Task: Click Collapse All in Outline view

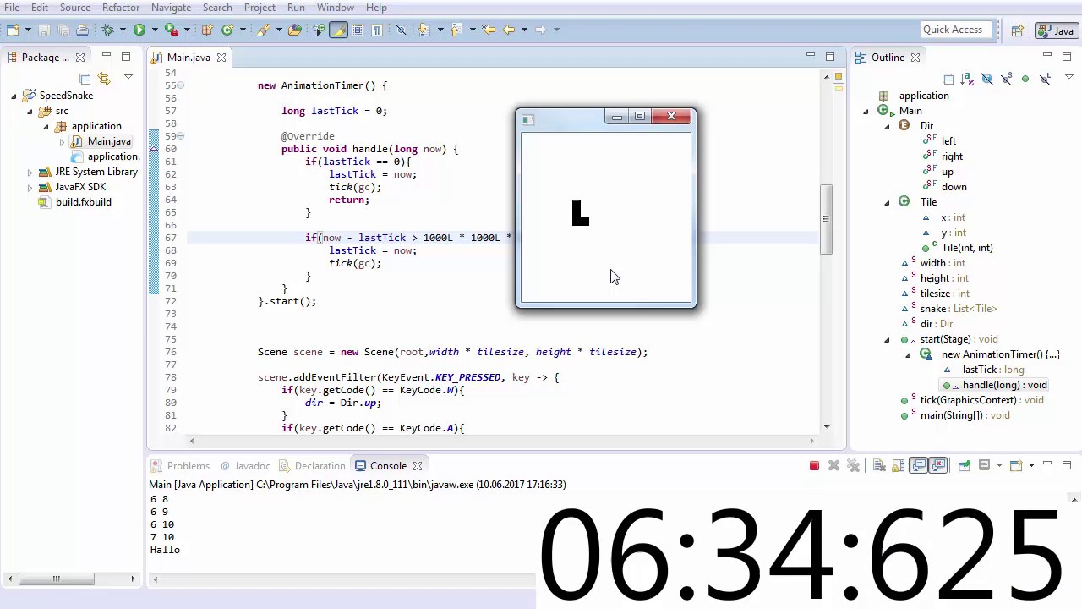Action: tap(948, 79)
